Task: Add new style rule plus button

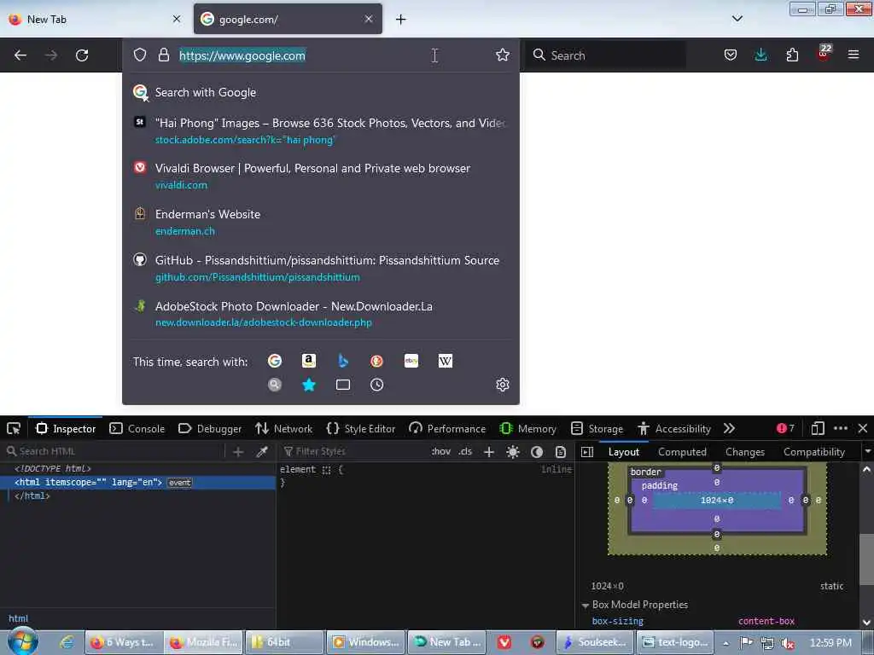Action: point(489,452)
